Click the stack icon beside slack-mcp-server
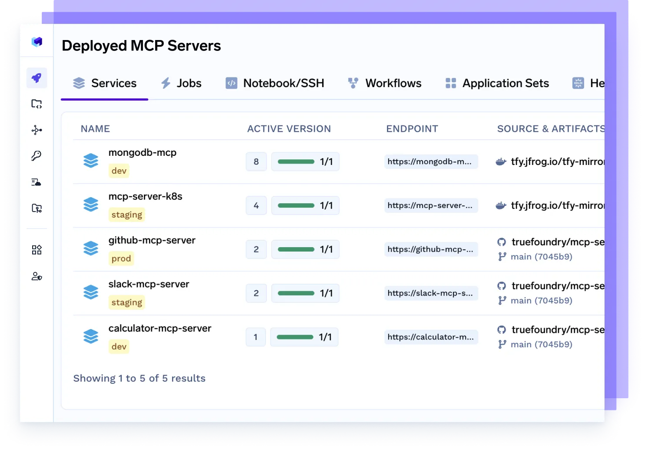The image size is (645, 450). 91,292
